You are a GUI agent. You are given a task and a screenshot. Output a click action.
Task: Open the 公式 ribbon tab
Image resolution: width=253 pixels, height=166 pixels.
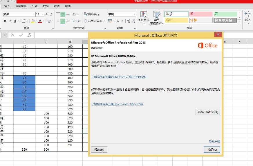click(x=35, y=6)
